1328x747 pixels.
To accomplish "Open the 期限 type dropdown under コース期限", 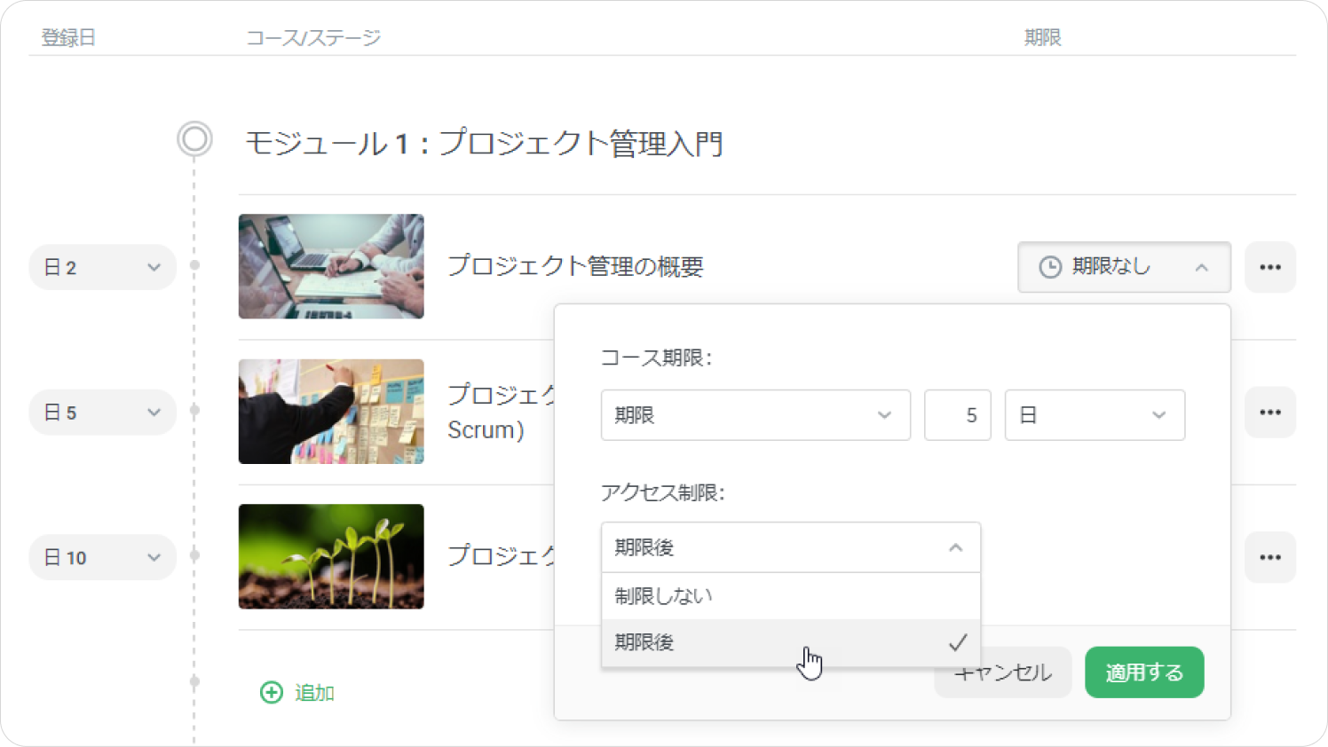I will tap(755, 415).
